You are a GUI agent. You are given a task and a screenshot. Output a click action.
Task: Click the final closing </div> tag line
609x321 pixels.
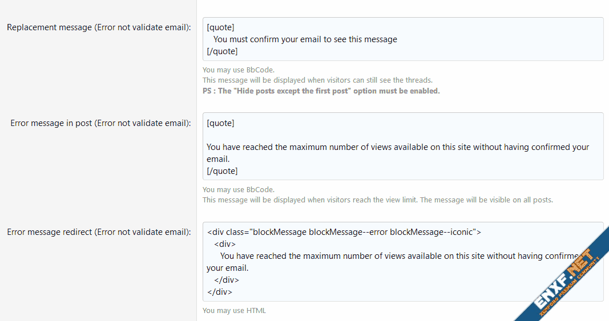[x=219, y=292]
